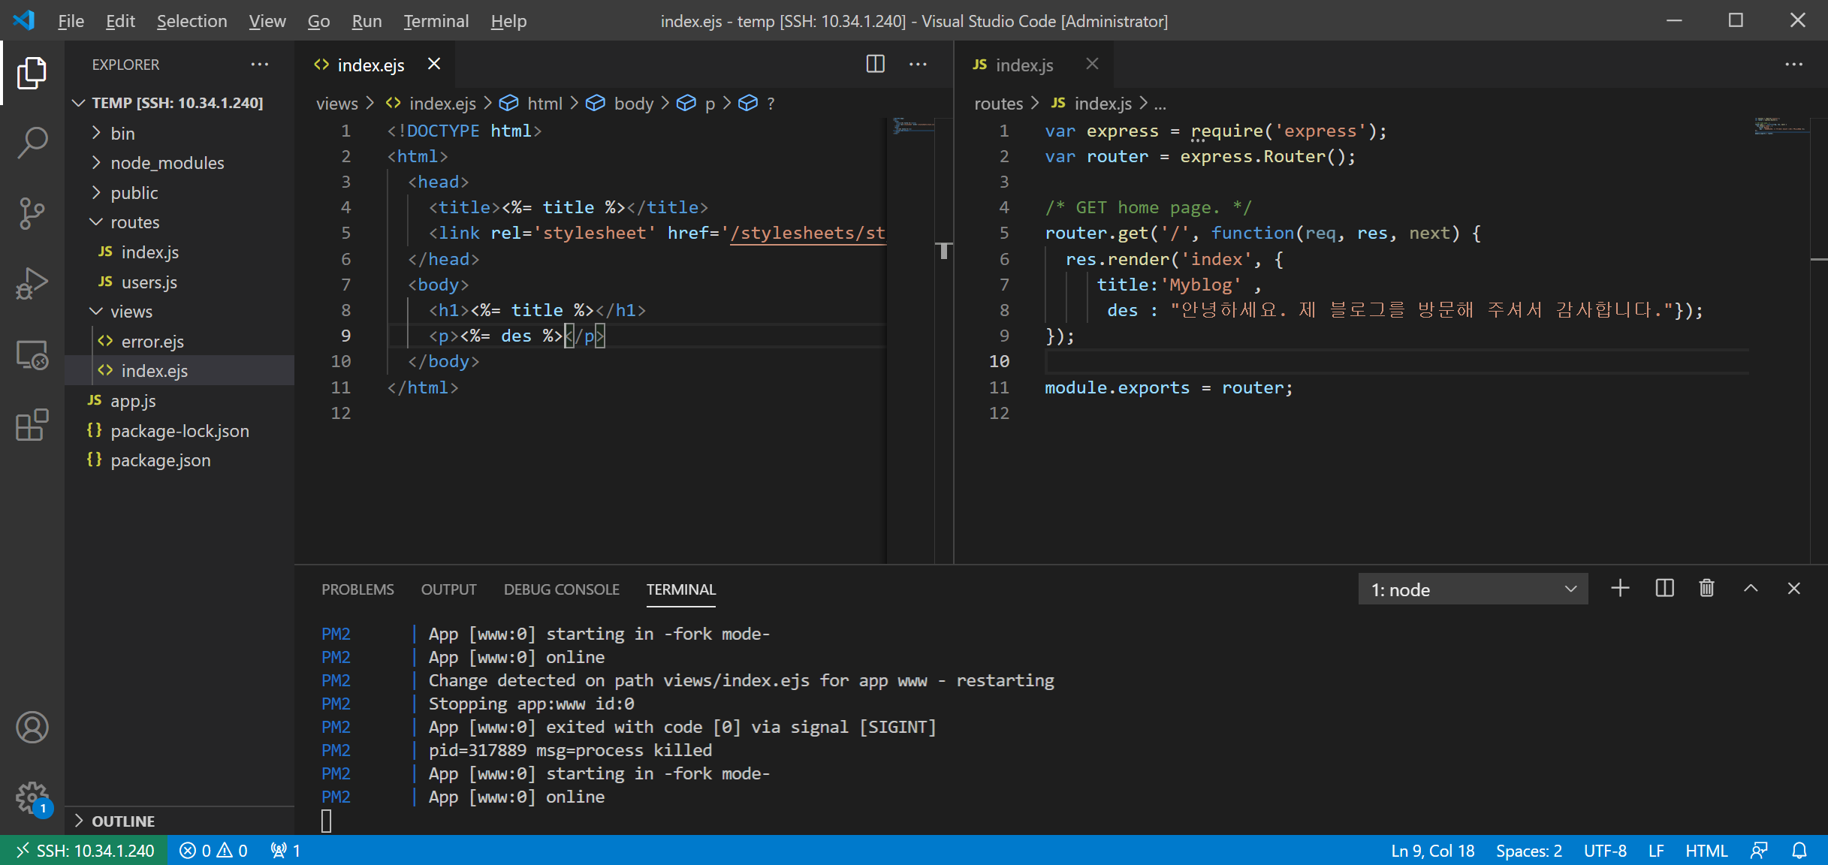Open the Run and Debug view
1828x865 pixels.
[x=32, y=284]
